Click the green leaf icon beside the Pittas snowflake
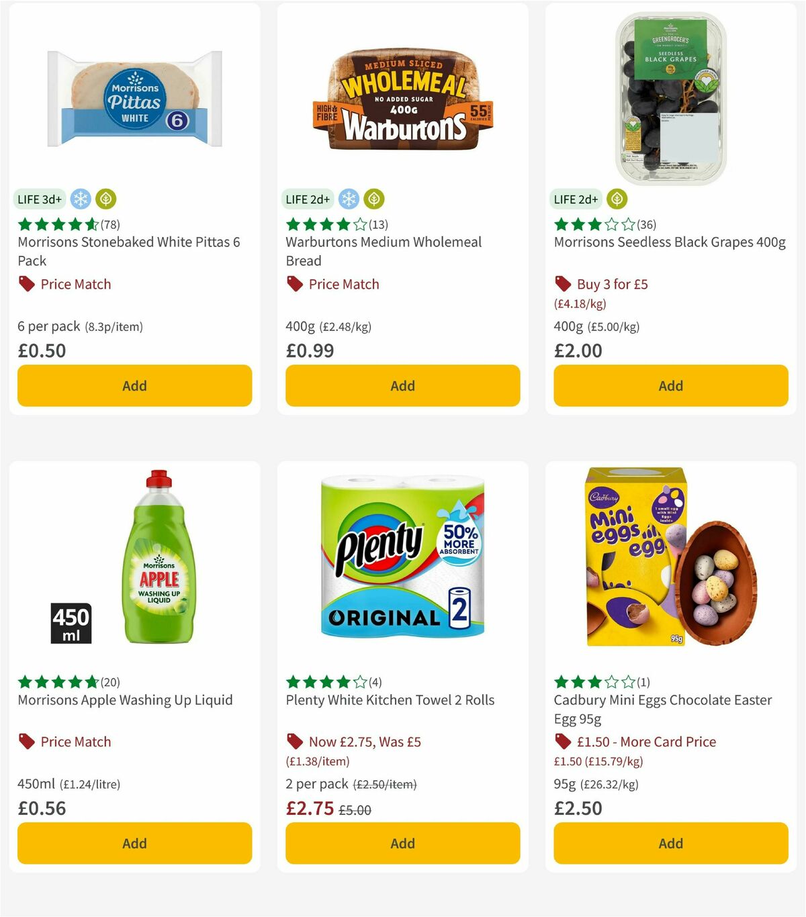 pyautogui.click(x=105, y=199)
